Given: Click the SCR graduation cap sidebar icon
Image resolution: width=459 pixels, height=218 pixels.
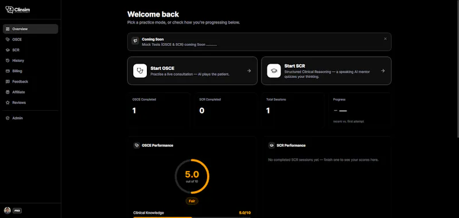Looking at the screenshot, I should (x=7, y=50).
